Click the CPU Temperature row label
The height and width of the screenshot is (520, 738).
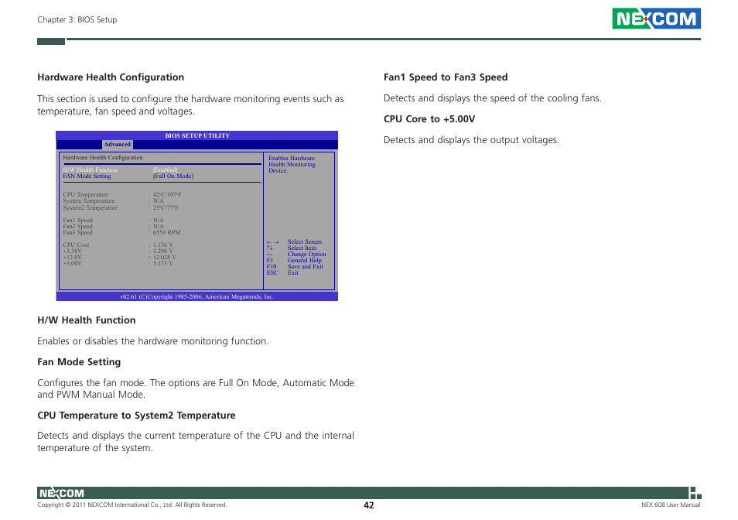(x=86, y=194)
